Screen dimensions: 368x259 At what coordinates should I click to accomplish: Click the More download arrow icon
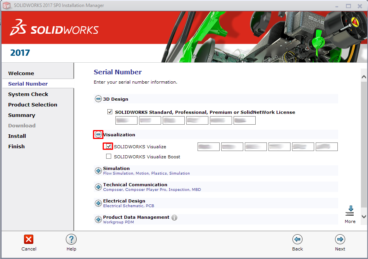coord(349,211)
